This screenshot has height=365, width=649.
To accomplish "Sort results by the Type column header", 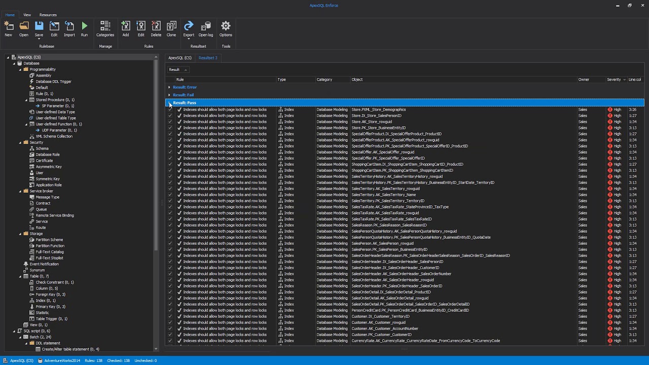I will point(295,80).
